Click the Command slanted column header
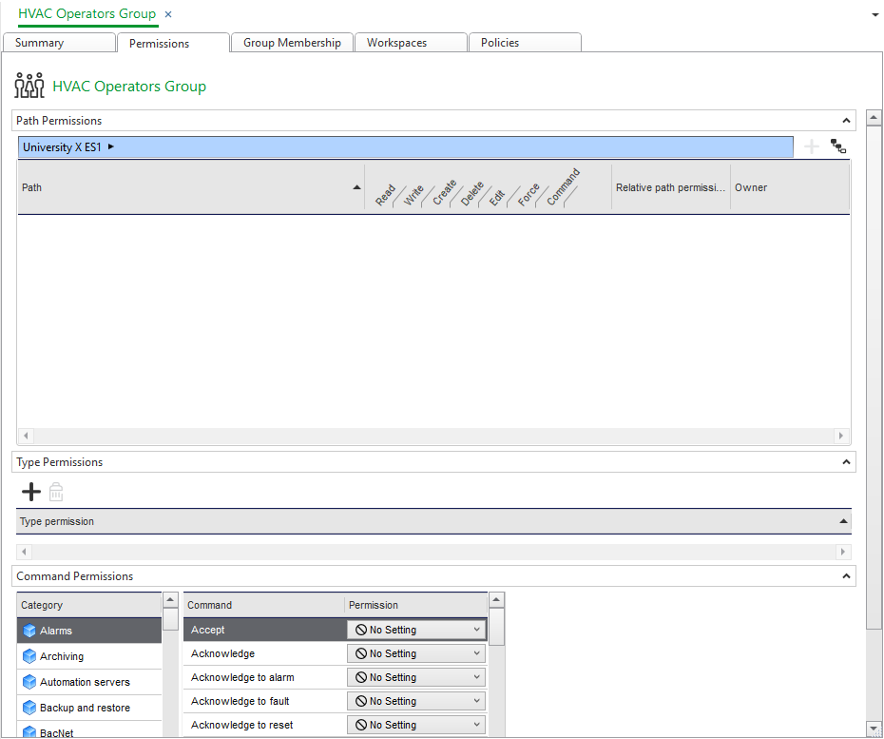This screenshot has width=884, height=739. click(x=564, y=186)
